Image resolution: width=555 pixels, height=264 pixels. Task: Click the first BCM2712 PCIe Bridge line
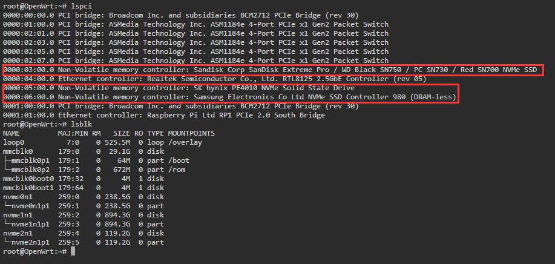pyautogui.click(x=181, y=15)
